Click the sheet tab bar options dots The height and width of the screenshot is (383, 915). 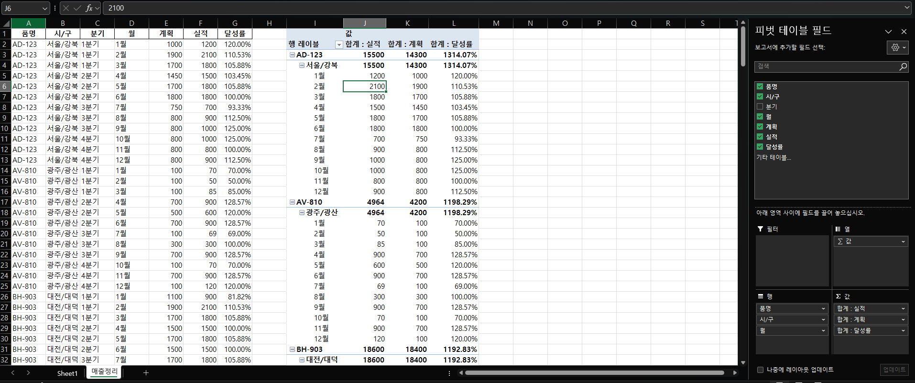[449, 373]
